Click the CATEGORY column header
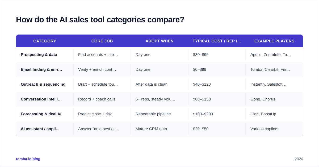Image resolution: width=319 pixels, height=167 pixels. pyautogui.click(x=45, y=41)
